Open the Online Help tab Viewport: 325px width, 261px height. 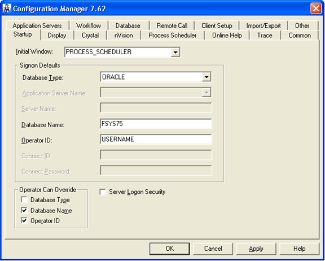click(227, 35)
